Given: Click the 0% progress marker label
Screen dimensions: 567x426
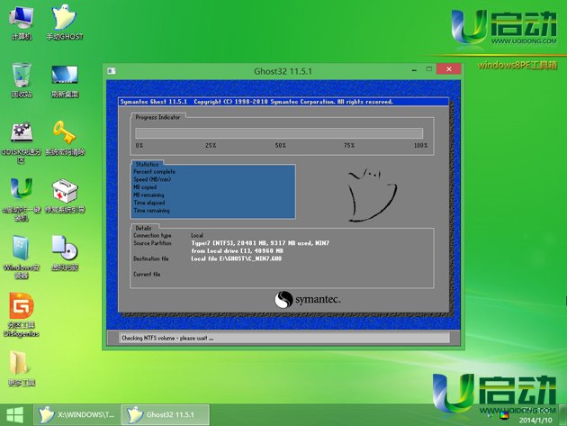Looking at the screenshot, I should pyautogui.click(x=139, y=145).
